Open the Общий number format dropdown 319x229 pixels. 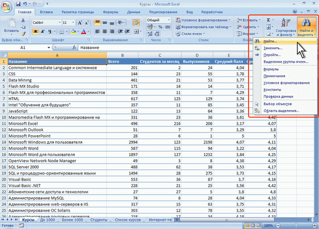coord(169,20)
